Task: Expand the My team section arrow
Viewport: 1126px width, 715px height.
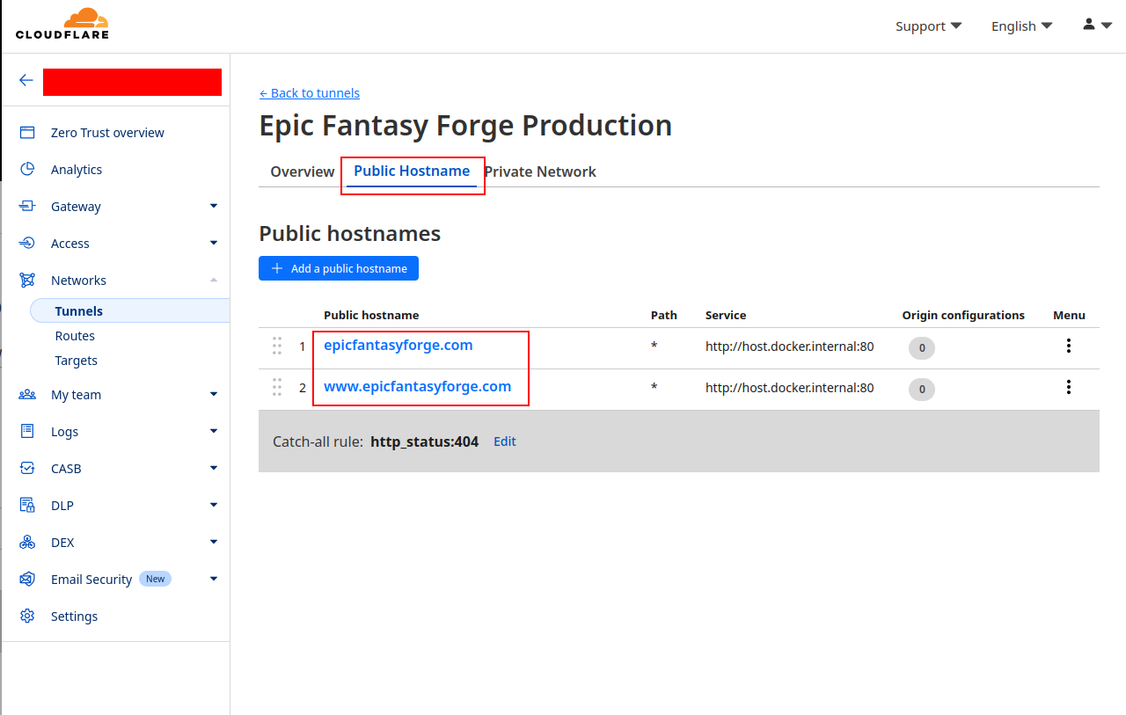Action: pos(214,394)
